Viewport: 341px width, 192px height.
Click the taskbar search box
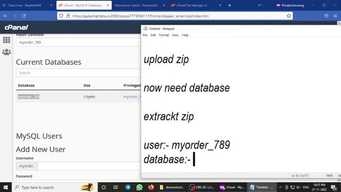point(54,187)
